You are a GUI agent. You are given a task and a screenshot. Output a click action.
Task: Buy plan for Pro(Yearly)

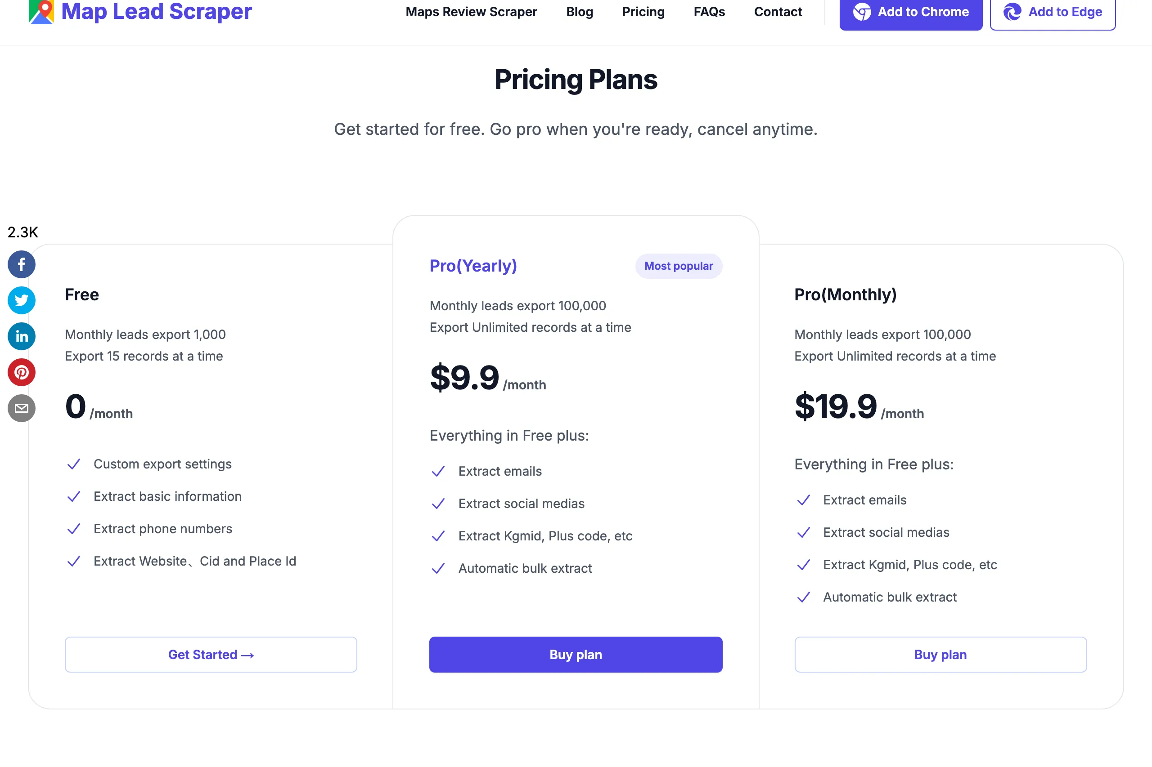coord(576,655)
